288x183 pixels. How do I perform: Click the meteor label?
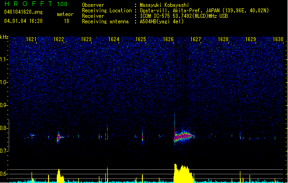click(65, 14)
